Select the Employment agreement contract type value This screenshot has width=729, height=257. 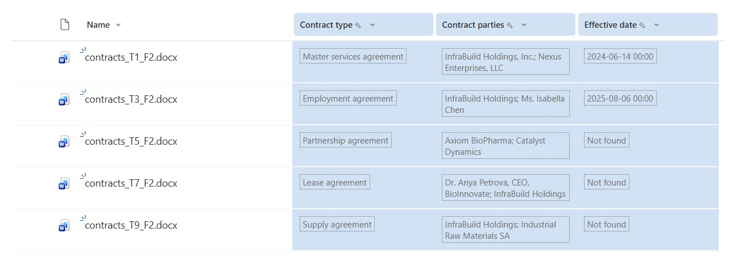348,99
